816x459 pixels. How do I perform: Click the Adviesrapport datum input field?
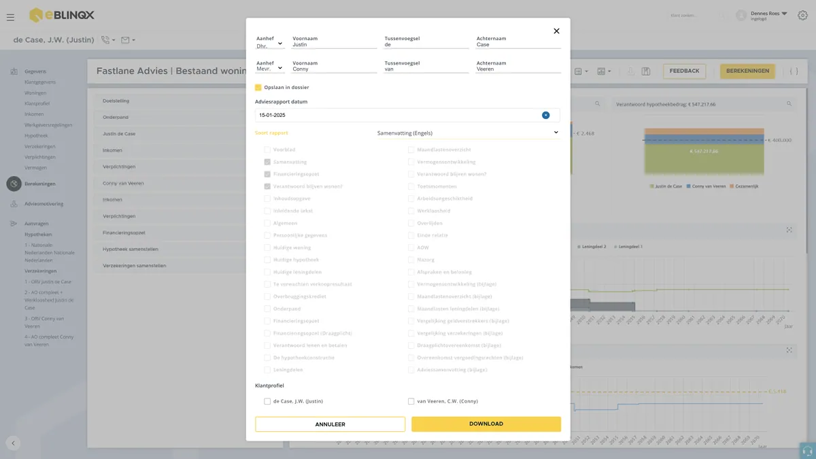tap(407, 115)
